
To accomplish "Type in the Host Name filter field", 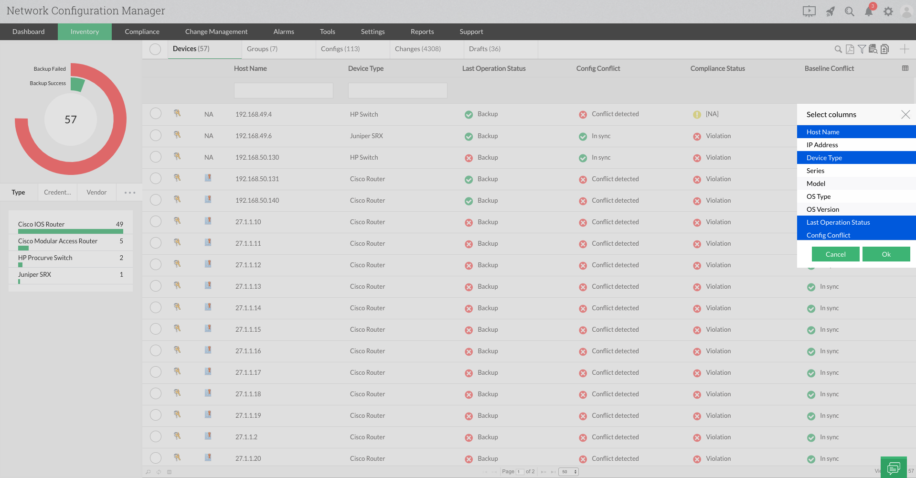I will point(283,90).
